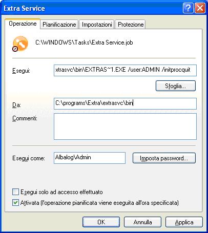Click the Extra Service.job file path text
This screenshot has width=208, height=233.
pyautogui.click(x=84, y=43)
